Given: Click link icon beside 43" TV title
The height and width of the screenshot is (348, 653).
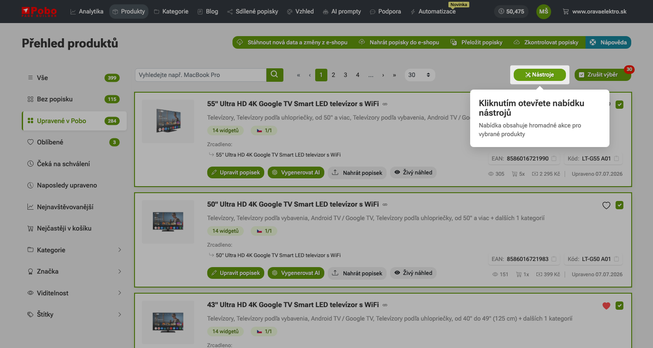Looking at the screenshot, I should click(x=385, y=305).
